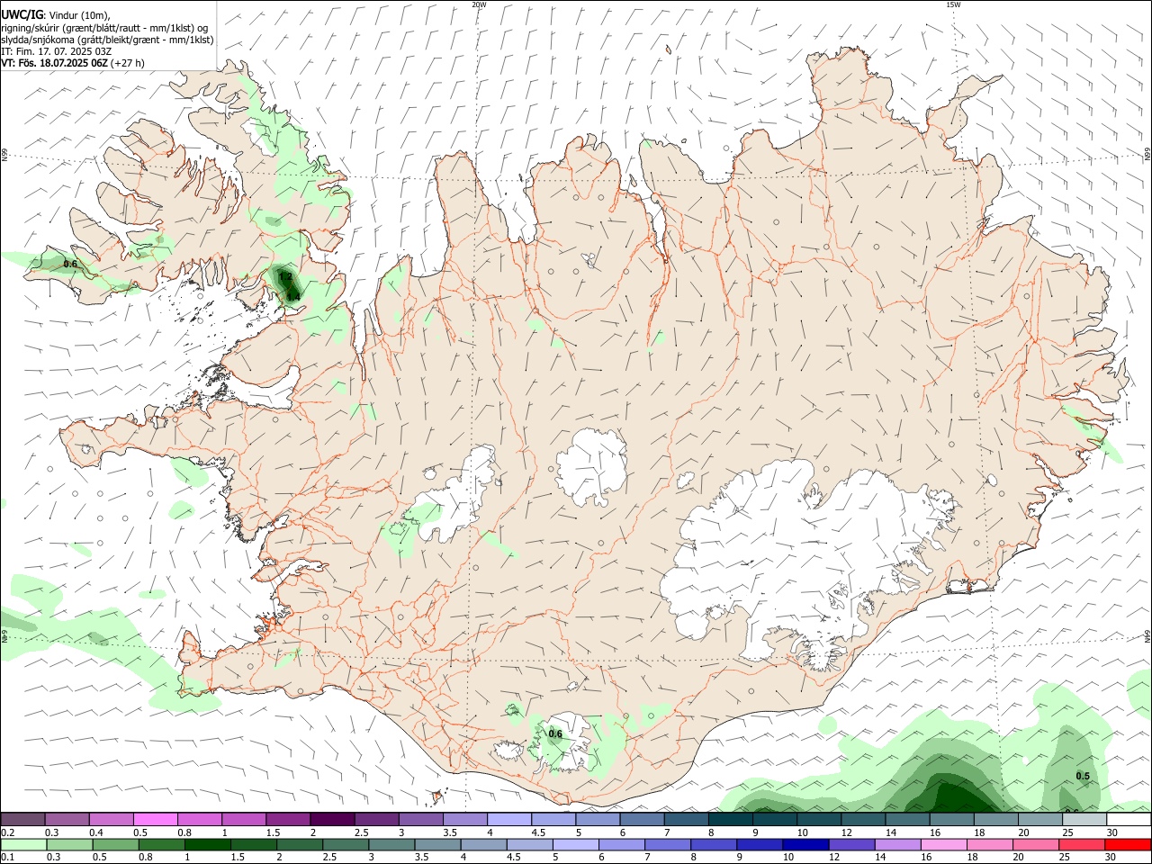This screenshot has height=864, width=1152.
Task: Click the light periwinkle 4–4.5 snow swatch
Action: 509,820
